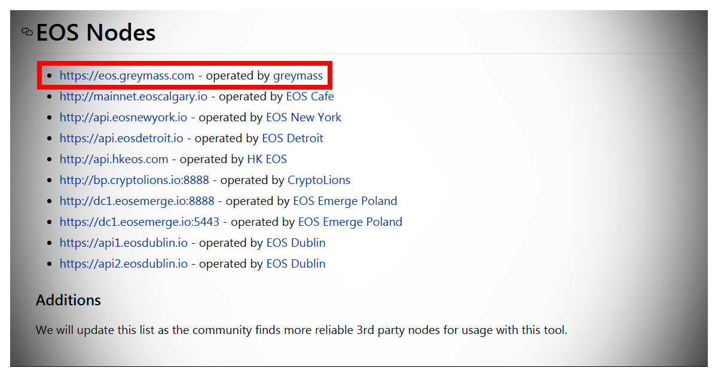Select the EOS Detroit operator link
The image size is (718, 377).
[292, 139]
